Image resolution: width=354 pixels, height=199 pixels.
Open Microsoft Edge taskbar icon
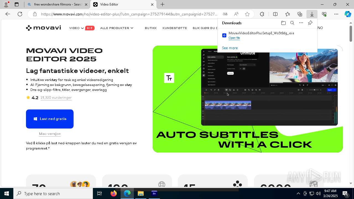click(x=127, y=193)
